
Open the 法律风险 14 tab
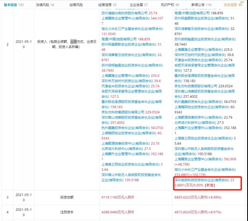click(45, 5)
